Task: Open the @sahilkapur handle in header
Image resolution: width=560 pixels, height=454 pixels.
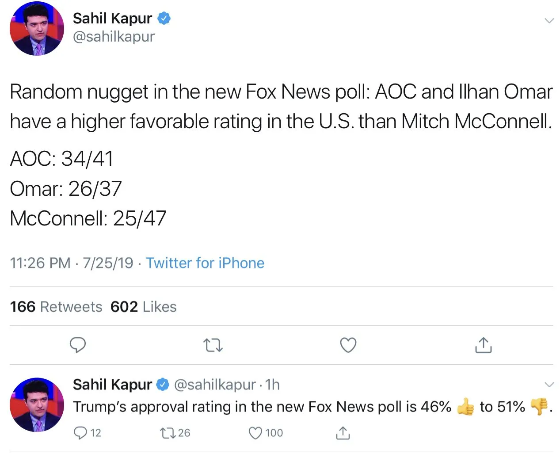Action: pos(114,37)
